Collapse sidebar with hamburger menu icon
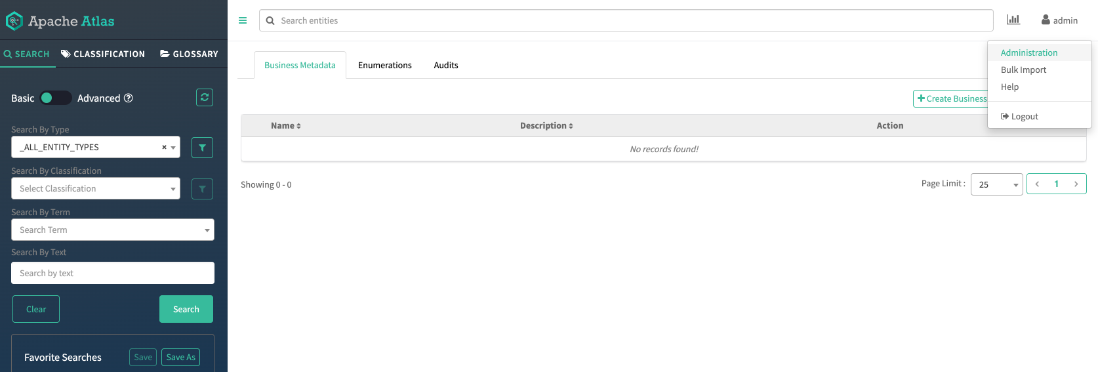Screen dimensions: 1098x372 [243, 20]
